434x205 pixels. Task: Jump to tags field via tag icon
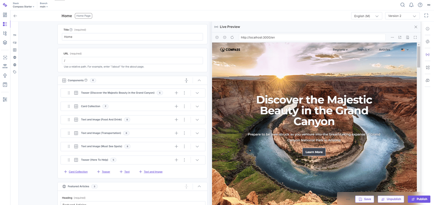click(15, 72)
